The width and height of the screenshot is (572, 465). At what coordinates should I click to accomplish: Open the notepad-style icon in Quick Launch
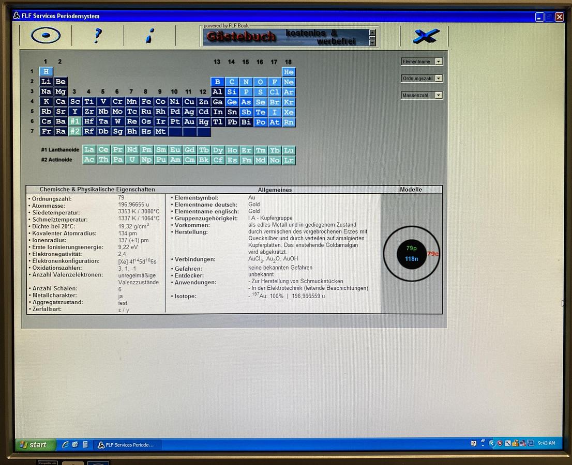[x=85, y=444]
